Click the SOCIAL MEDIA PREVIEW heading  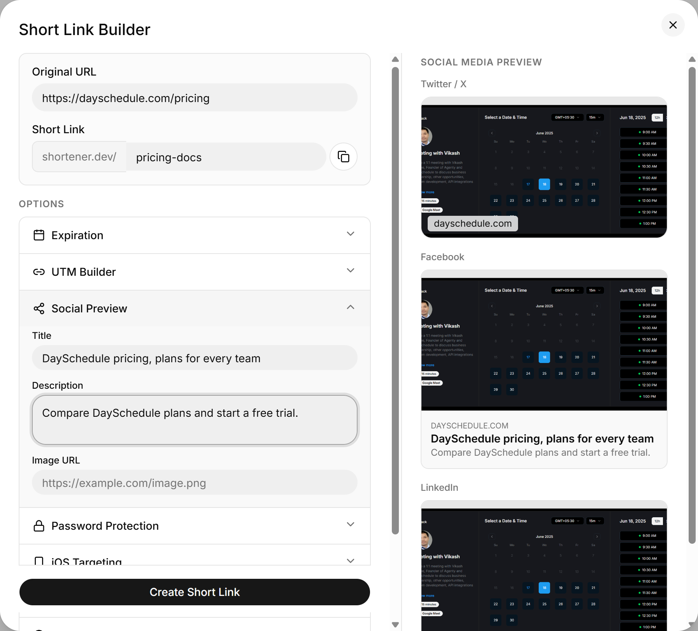481,62
